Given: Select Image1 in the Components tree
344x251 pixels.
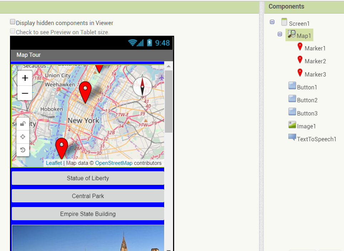Looking at the screenshot, I should point(306,126).
